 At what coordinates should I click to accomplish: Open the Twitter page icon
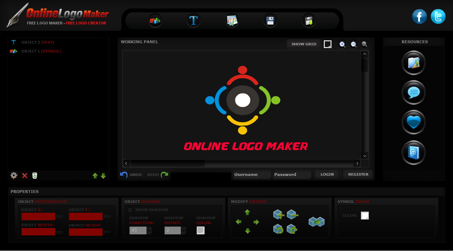pyautogui.click(x=438, y=17)
